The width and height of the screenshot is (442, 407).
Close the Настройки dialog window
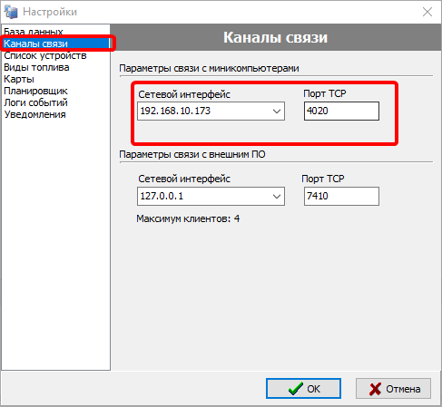[427, 12]
